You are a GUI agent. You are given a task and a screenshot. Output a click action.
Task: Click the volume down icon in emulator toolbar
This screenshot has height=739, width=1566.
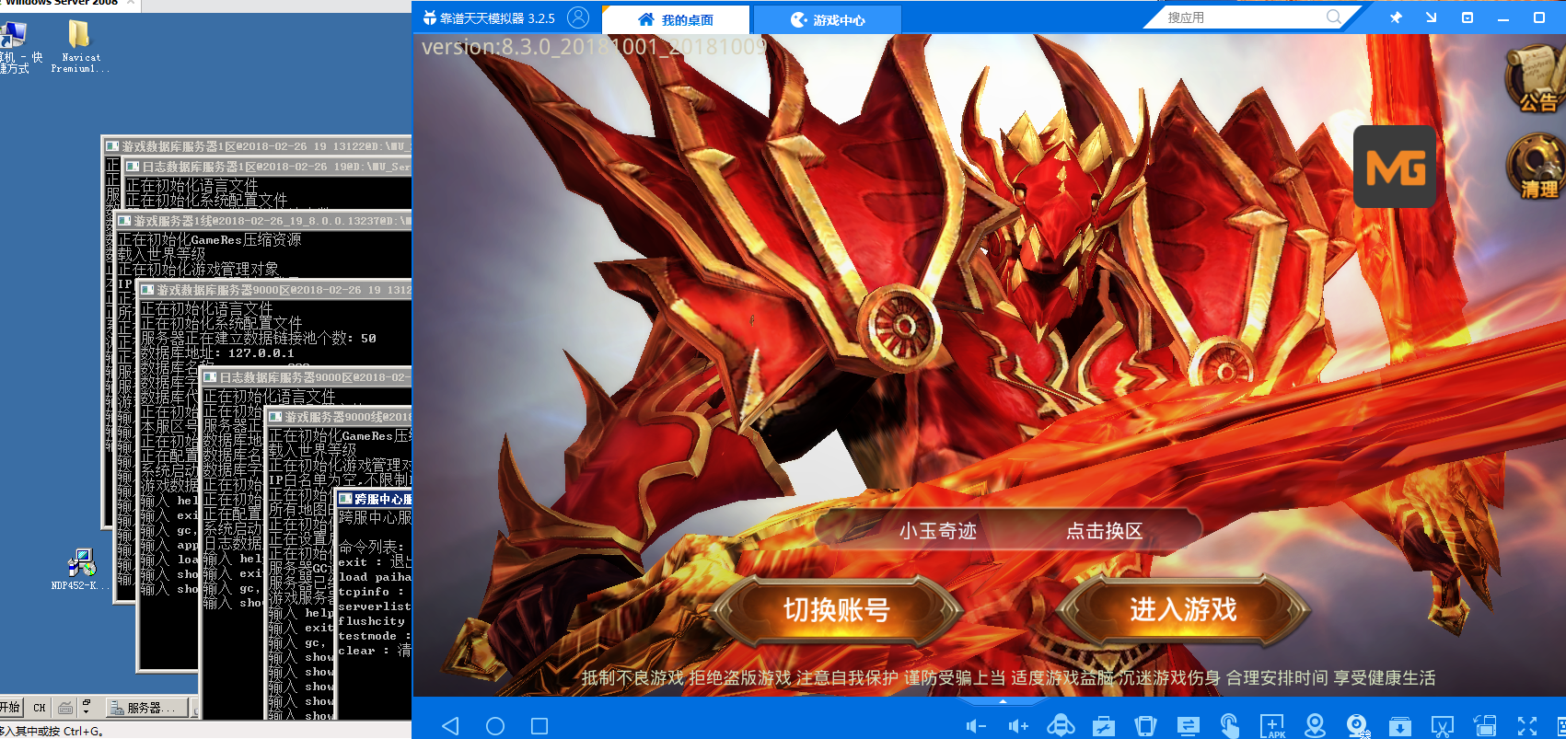(976, 726)
